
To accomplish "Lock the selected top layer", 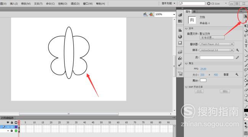I will 12,127.
